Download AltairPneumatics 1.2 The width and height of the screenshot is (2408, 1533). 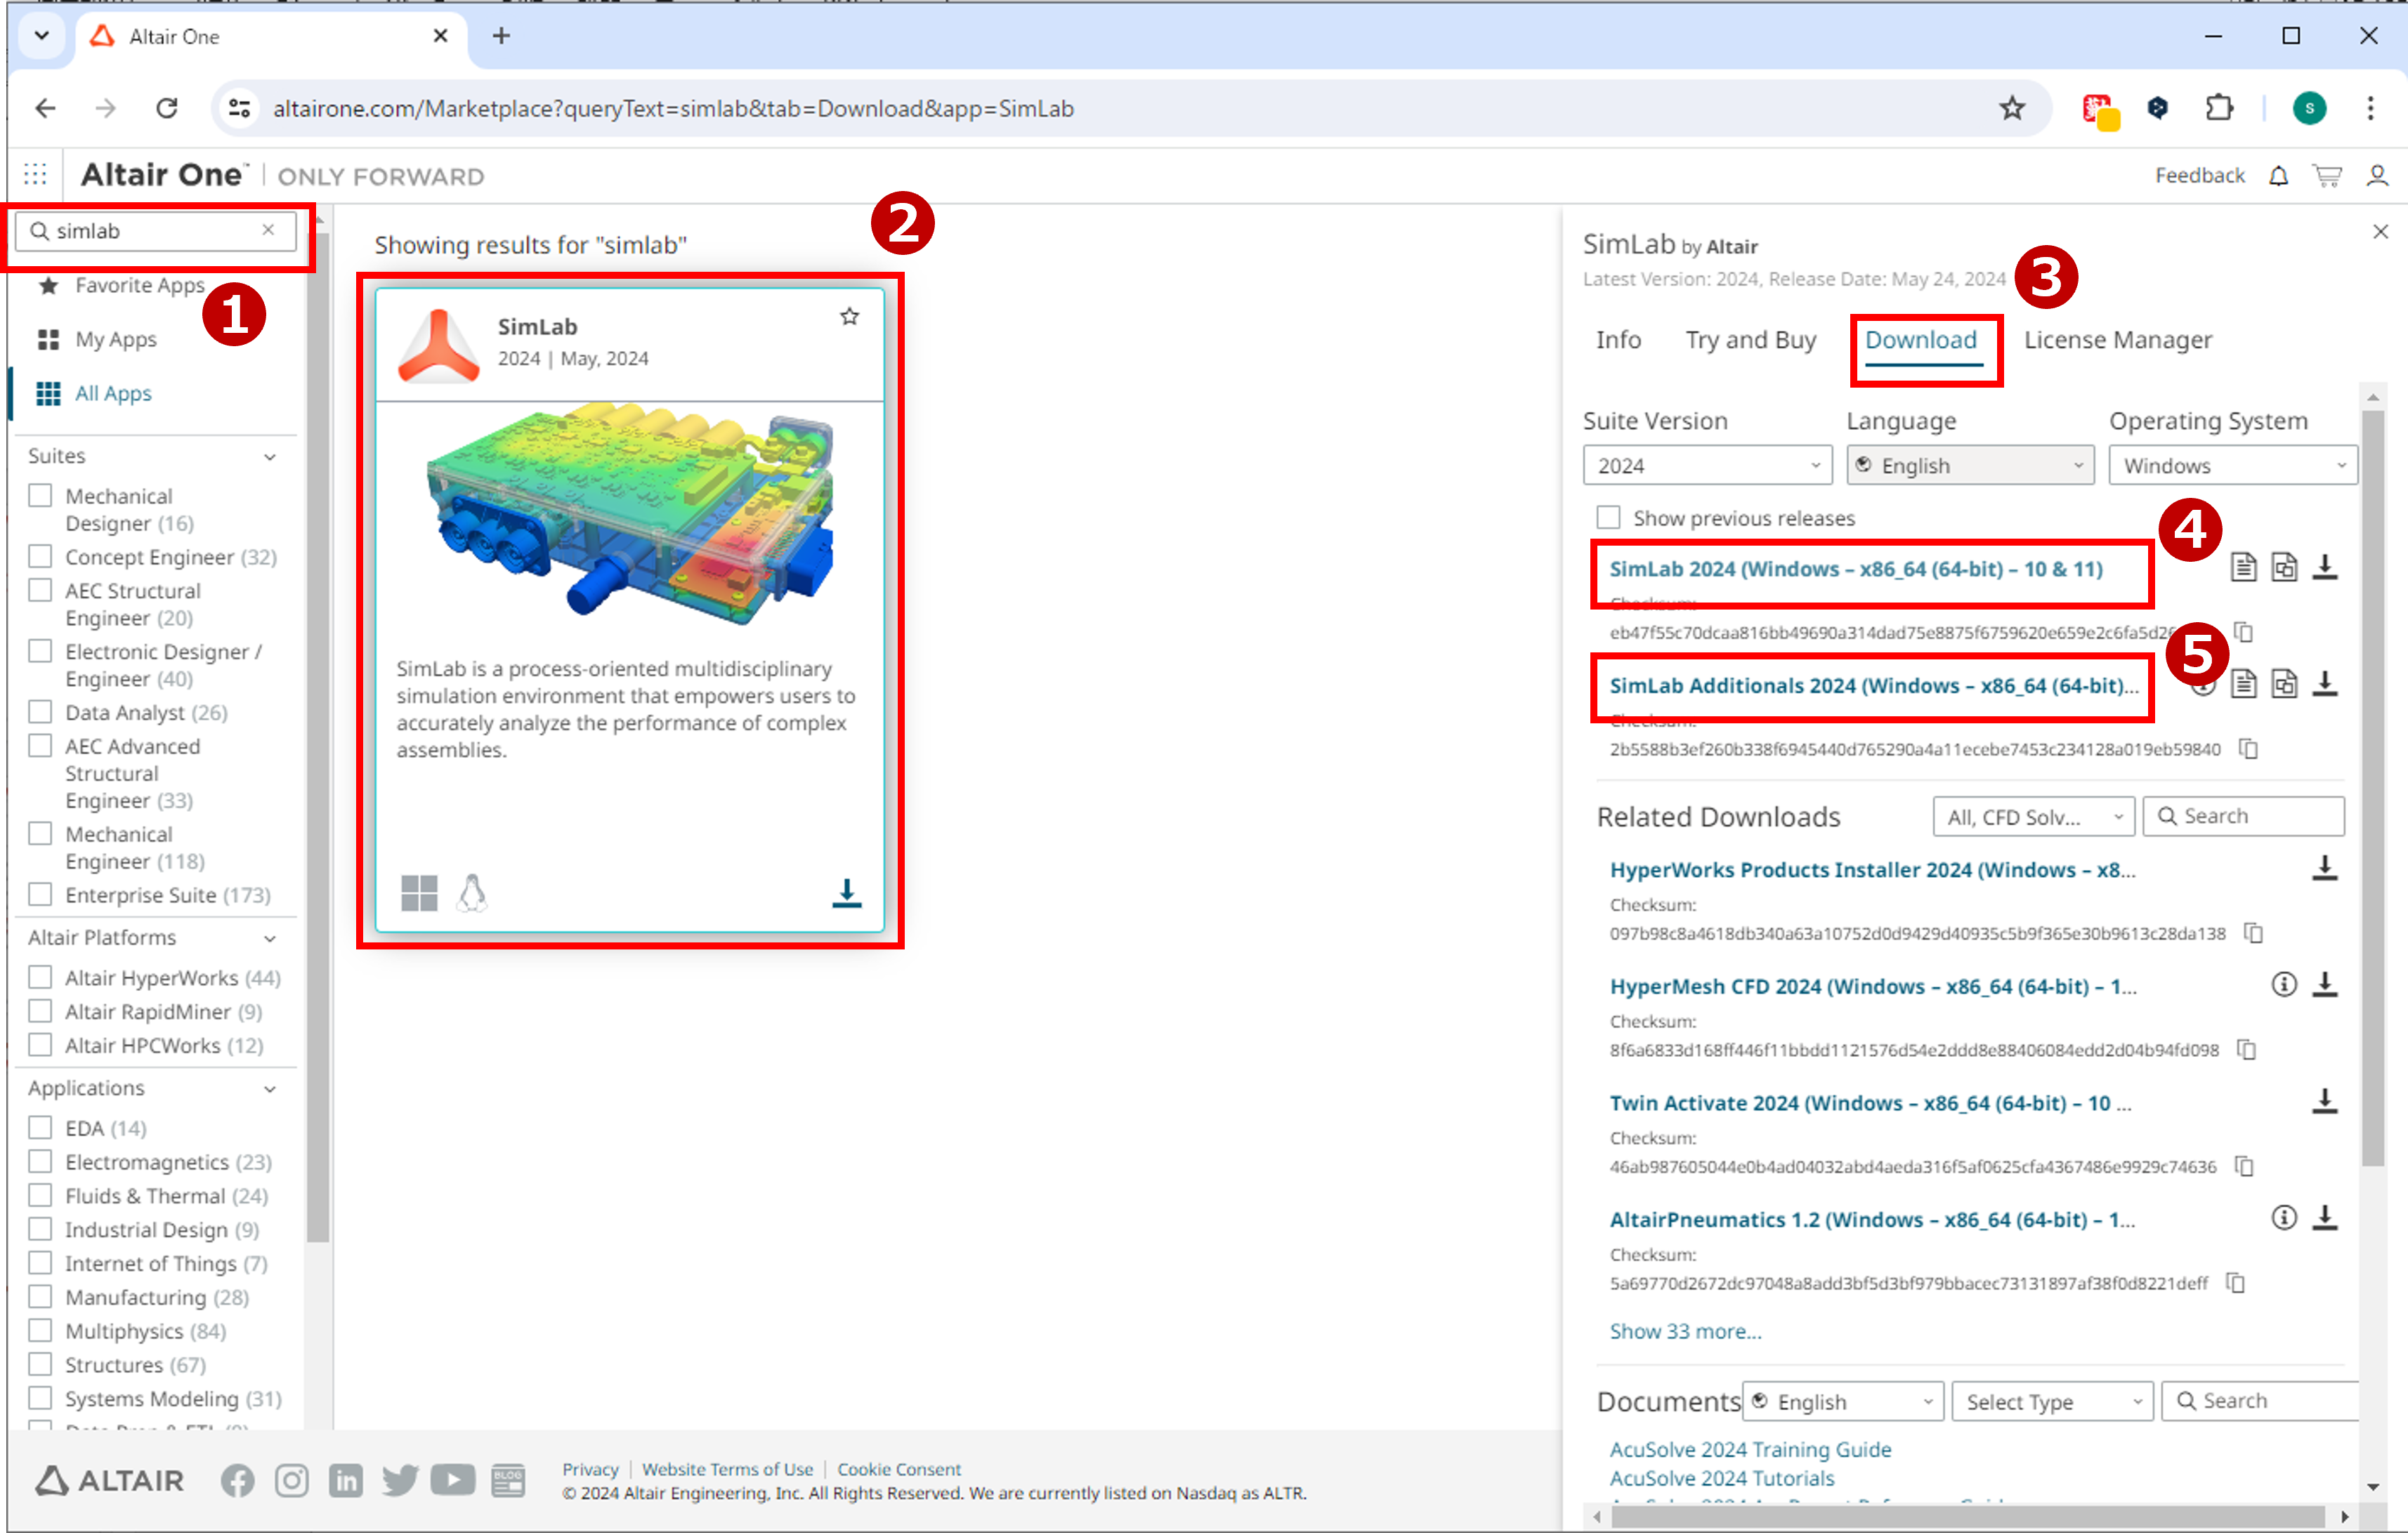pyautogui.click(x=2325, y=1218)
